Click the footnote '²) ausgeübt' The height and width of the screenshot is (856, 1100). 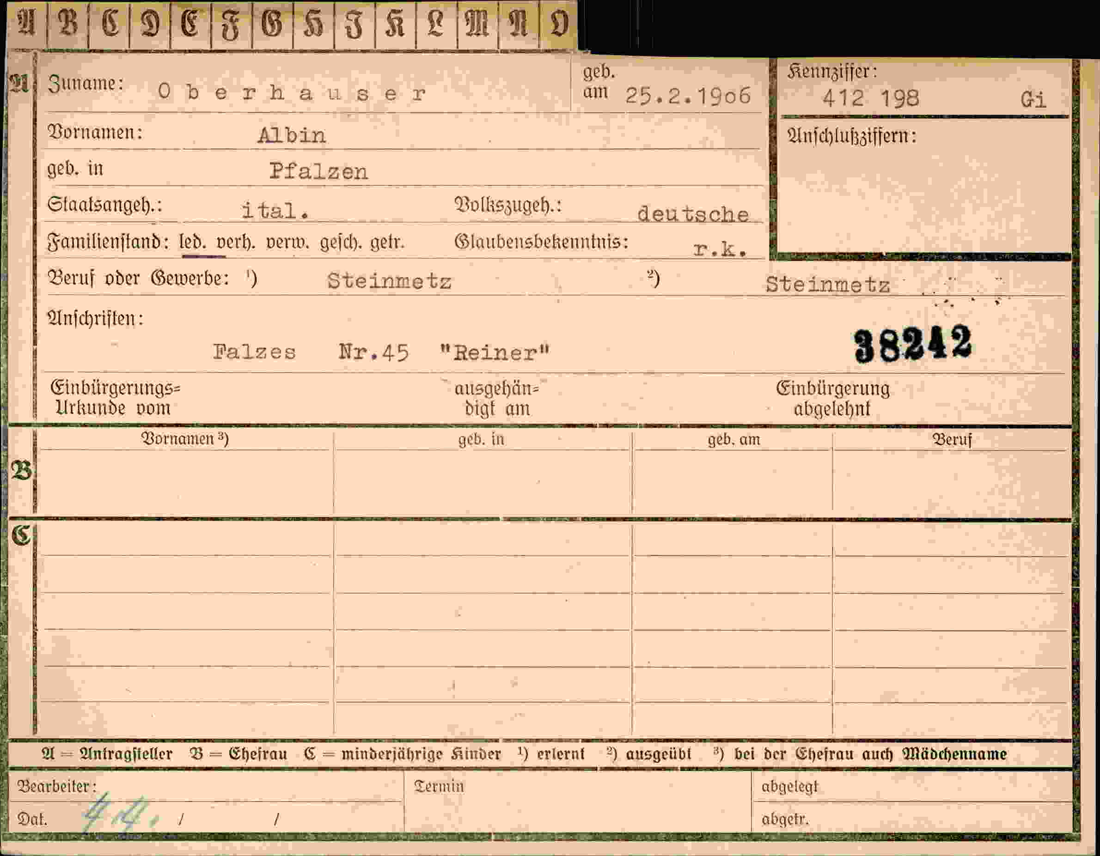(x=649, y=754)
